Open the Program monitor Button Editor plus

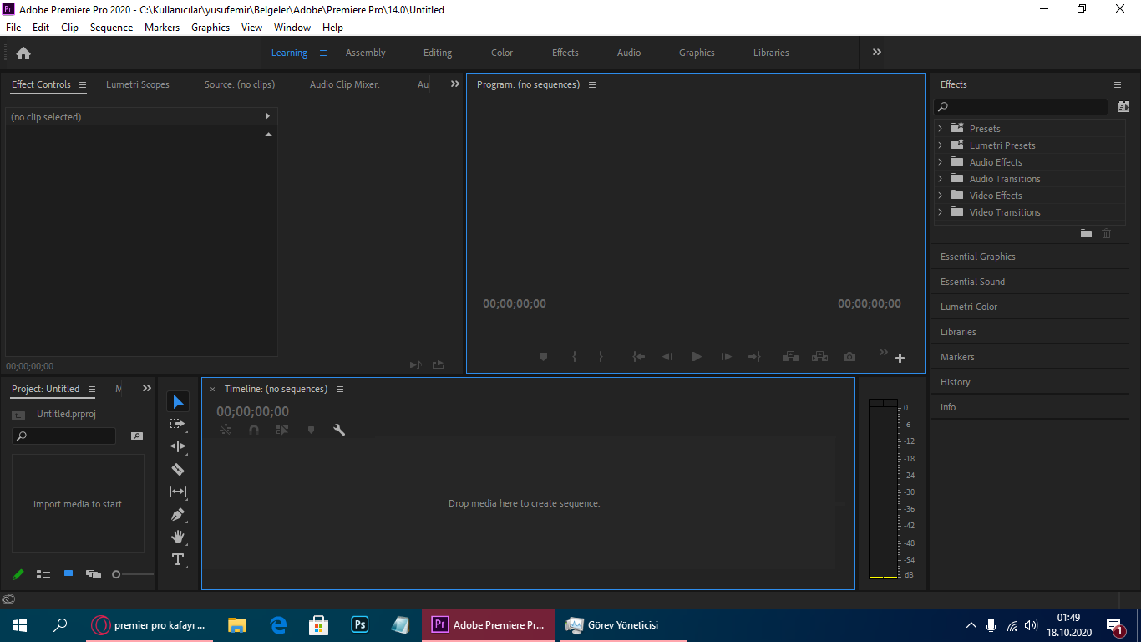click(900, 359)
